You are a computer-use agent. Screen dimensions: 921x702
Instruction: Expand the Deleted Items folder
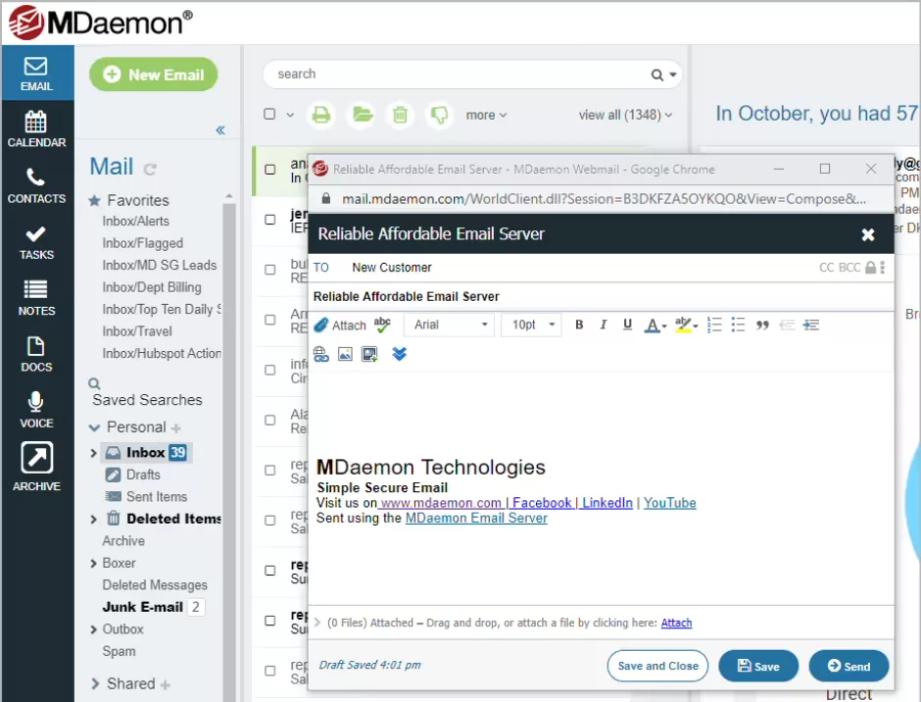pos(94,519)
